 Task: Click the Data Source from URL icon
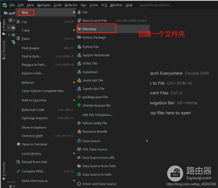[x=79, y=157]
